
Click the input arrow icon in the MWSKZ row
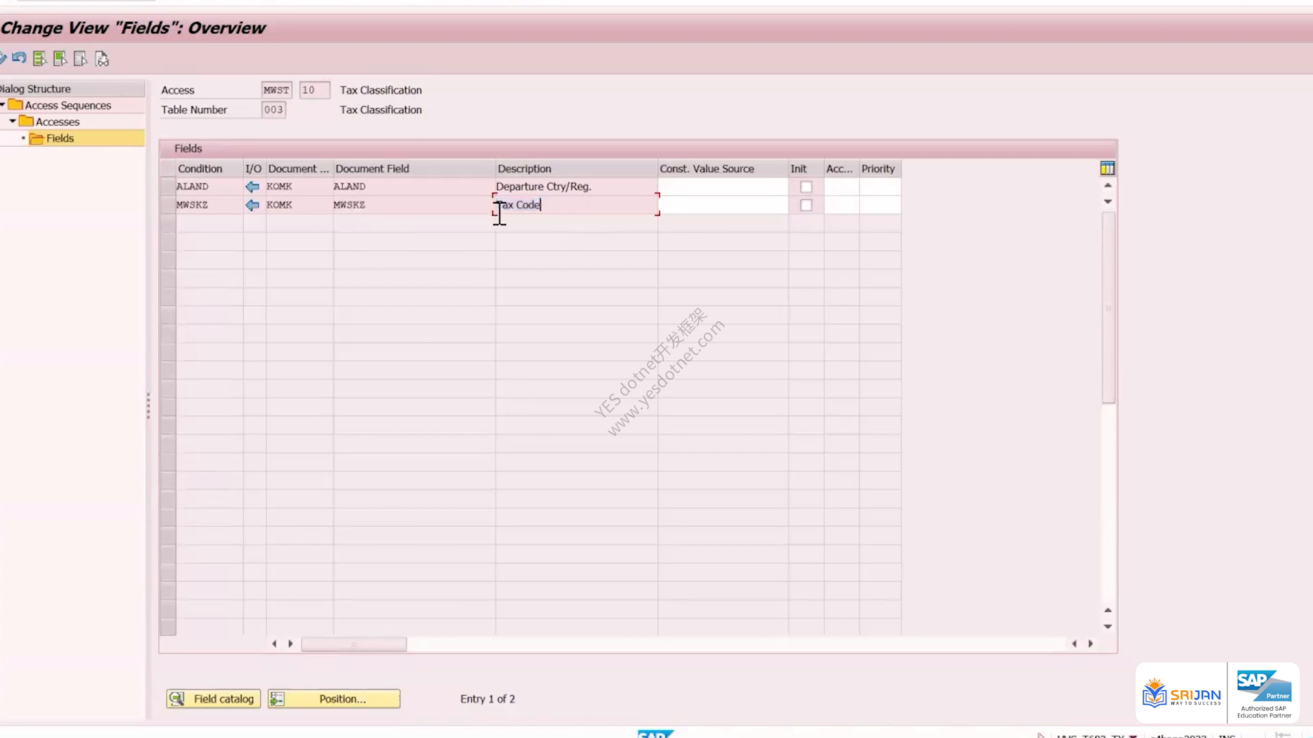point(252,205)
